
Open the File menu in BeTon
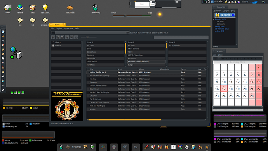click(x=52, y=28)
